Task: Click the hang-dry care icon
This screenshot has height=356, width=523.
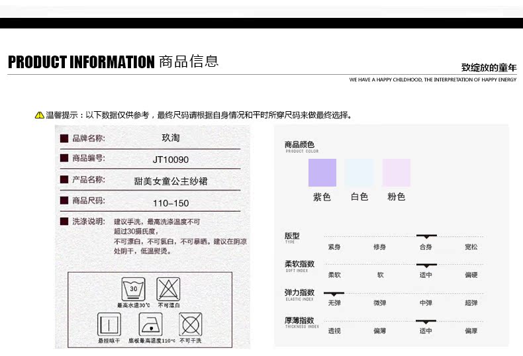Action: (x=109, y=324)
